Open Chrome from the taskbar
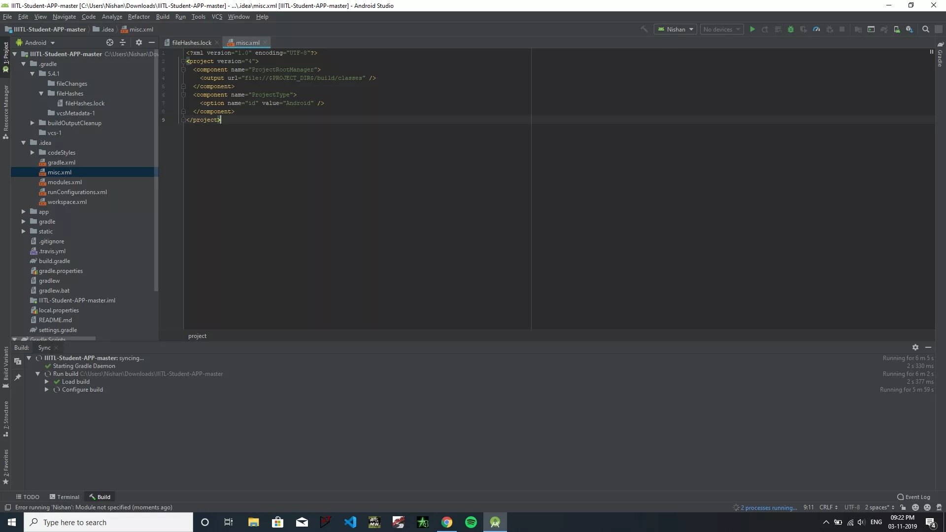This screenshot has width=946, height=532. (447, 522)
